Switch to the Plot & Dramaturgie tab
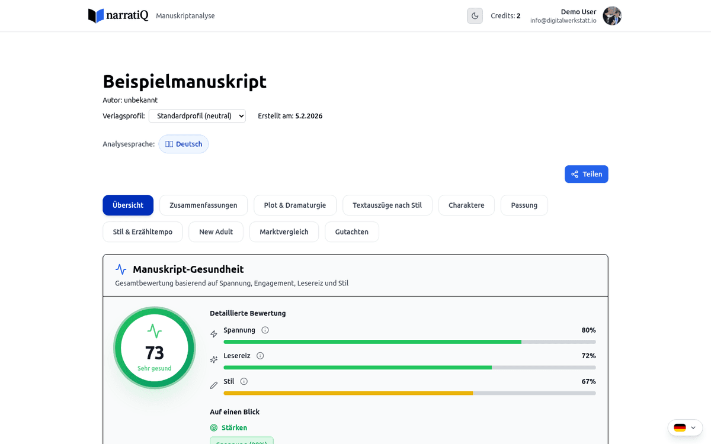Image resolution: width=711 pixels, height=444 pixels. click(294, 205)
